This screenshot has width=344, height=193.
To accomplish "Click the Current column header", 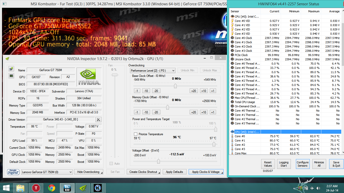I will [x=271, y=11].
